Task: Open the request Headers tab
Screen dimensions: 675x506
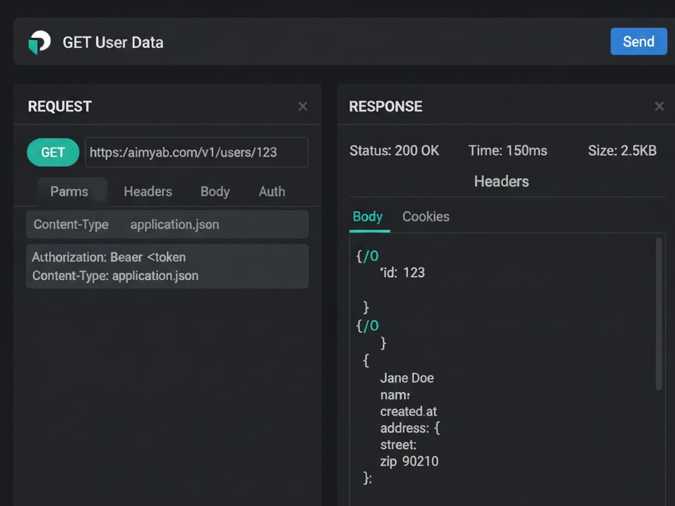Action: [x=148, y=192]
